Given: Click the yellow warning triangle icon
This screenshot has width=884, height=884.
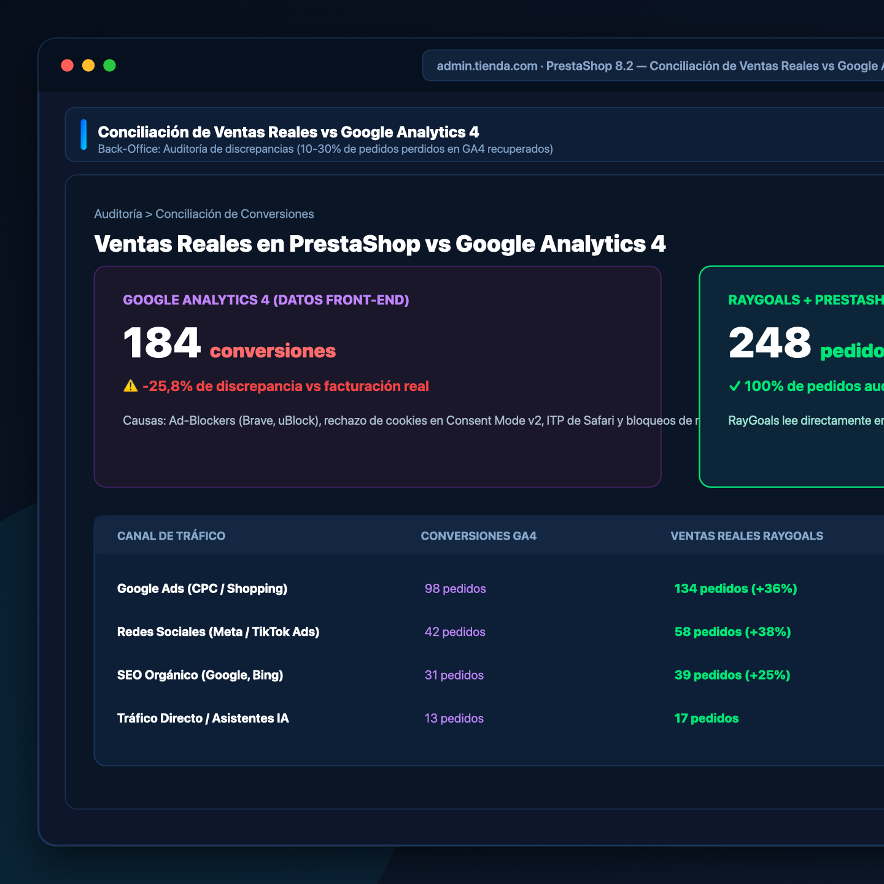Looking at the screenshot, I should click(x=130, y=386).
